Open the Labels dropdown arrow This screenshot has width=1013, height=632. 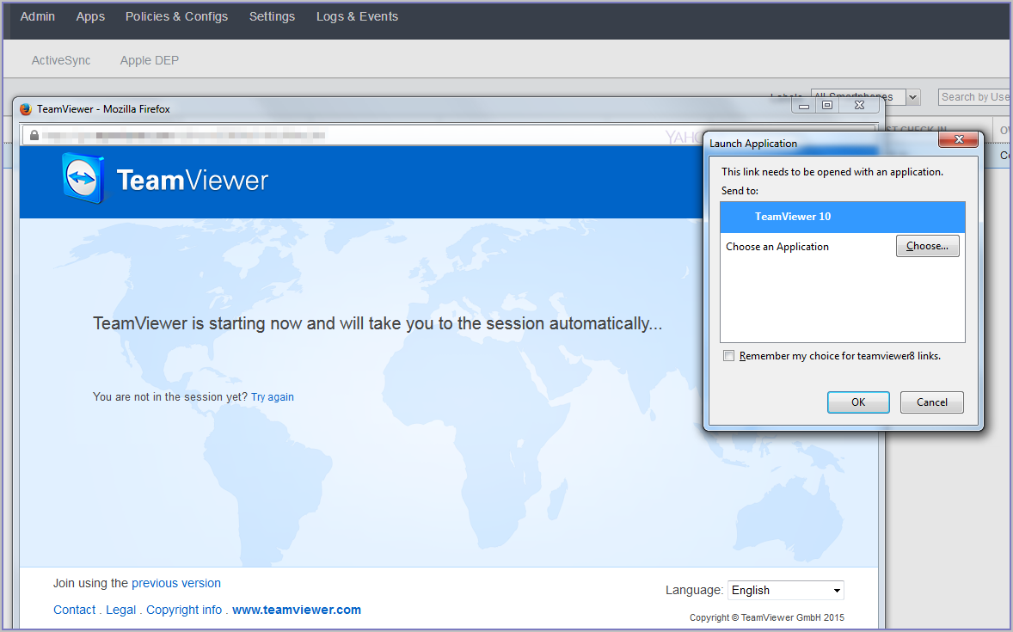click(x=913, y=97)
